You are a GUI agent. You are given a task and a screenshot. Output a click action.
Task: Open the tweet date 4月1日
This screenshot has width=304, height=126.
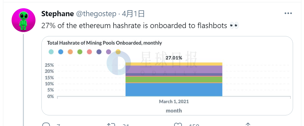(133, 14)
